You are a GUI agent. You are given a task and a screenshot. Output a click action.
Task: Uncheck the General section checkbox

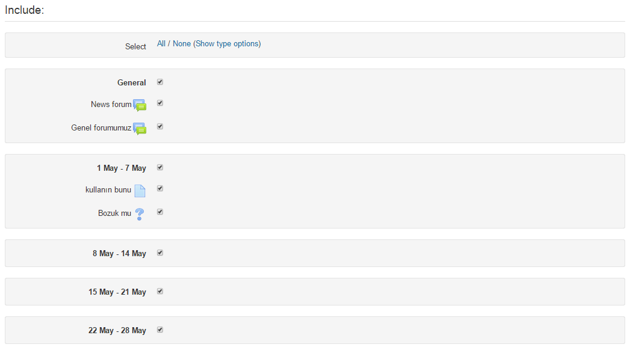(x=160, y=82)
